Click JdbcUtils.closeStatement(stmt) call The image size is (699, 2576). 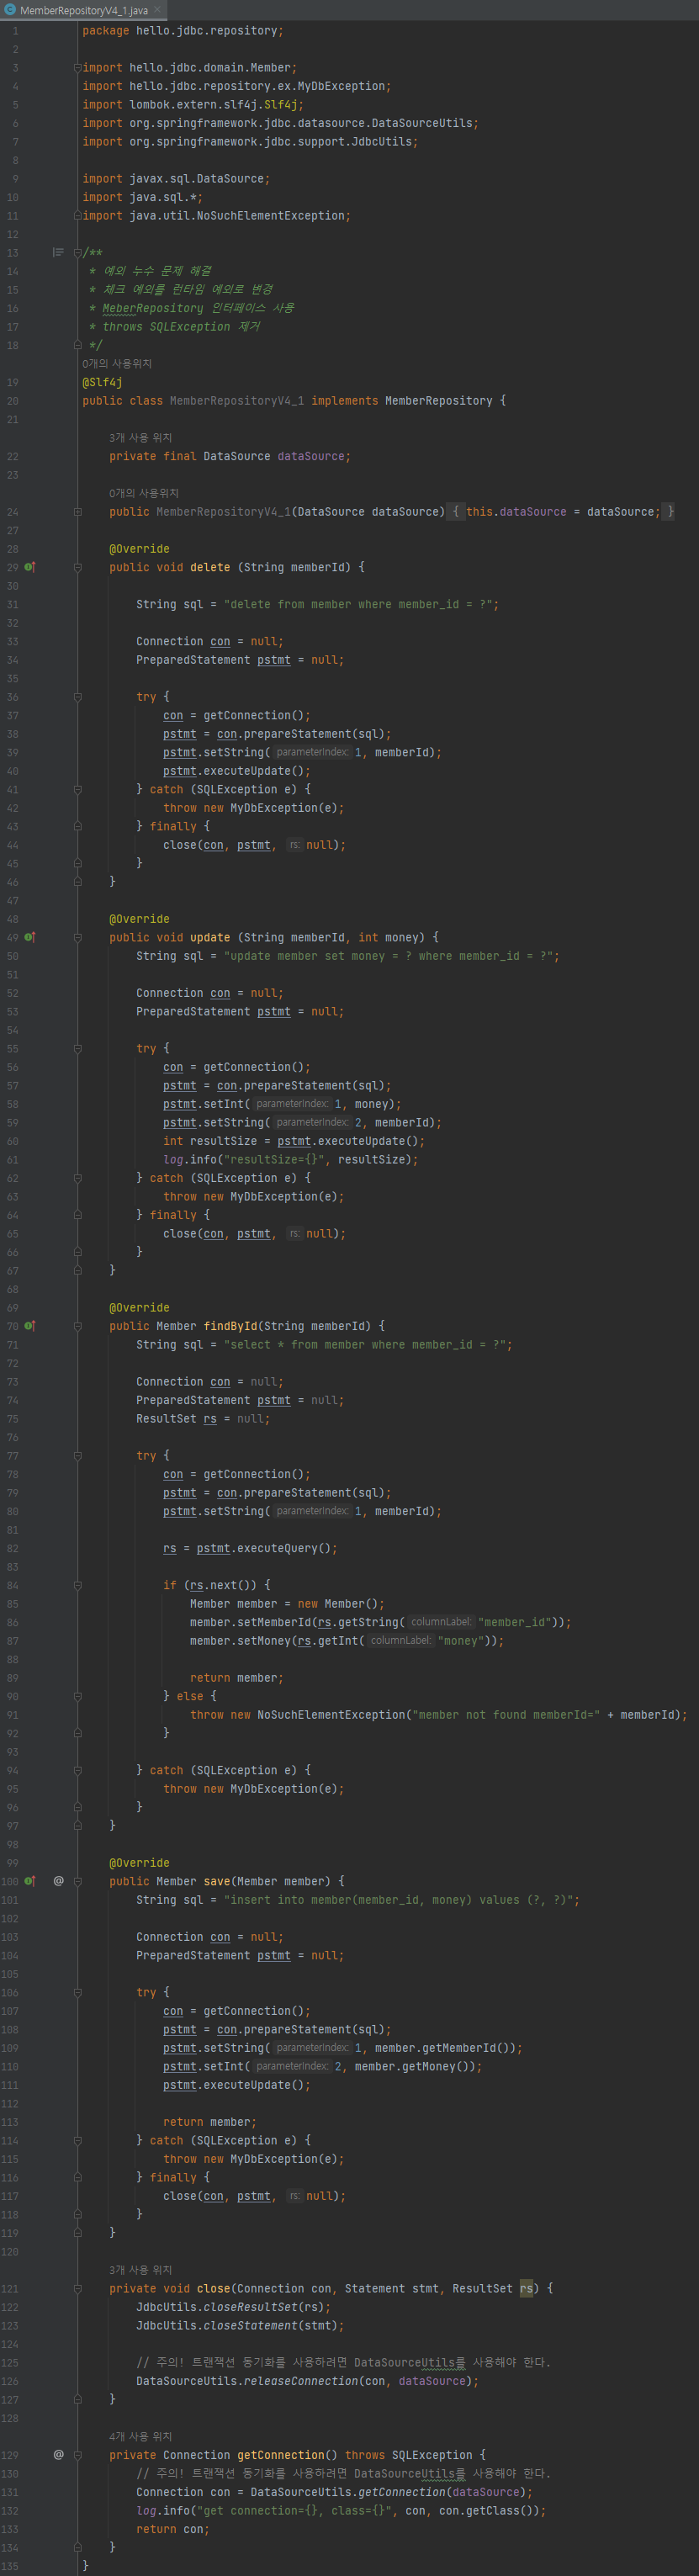click(x=240, y=2326)
